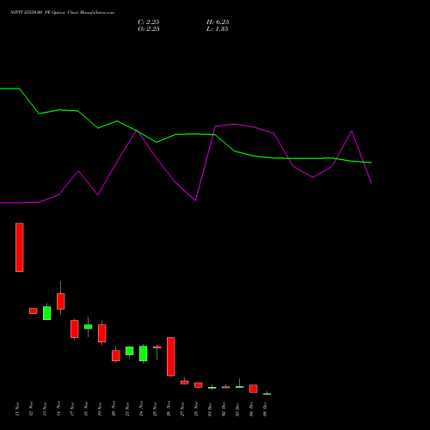Click the red candlestick for 17 Nov
Image resolution: width=430 pixels, height=430 pixels.
(75, 329)
